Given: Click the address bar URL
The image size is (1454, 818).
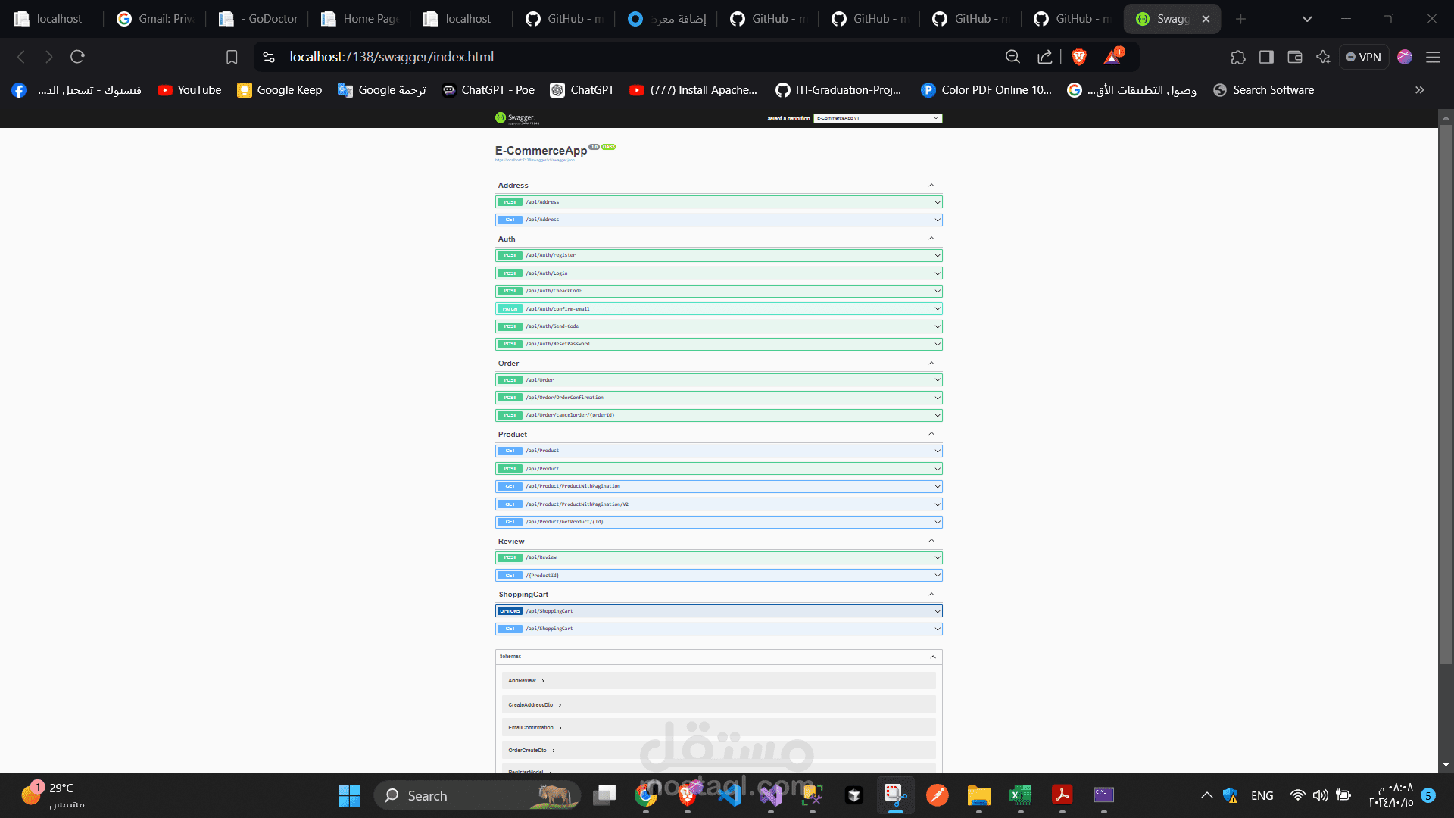Looking at the screenshot, I should coord(392,57).
